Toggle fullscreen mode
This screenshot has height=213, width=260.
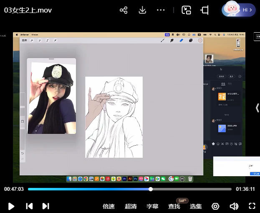coord(252,206)
